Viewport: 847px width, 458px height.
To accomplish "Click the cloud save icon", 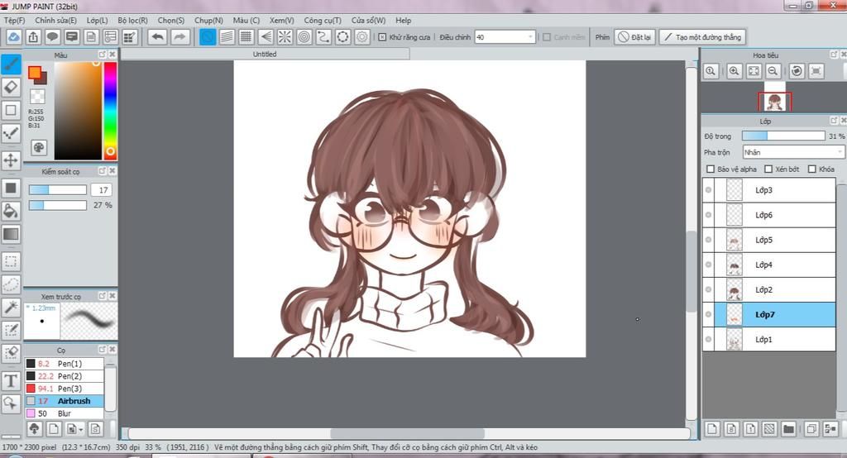I will pos(13,37).
